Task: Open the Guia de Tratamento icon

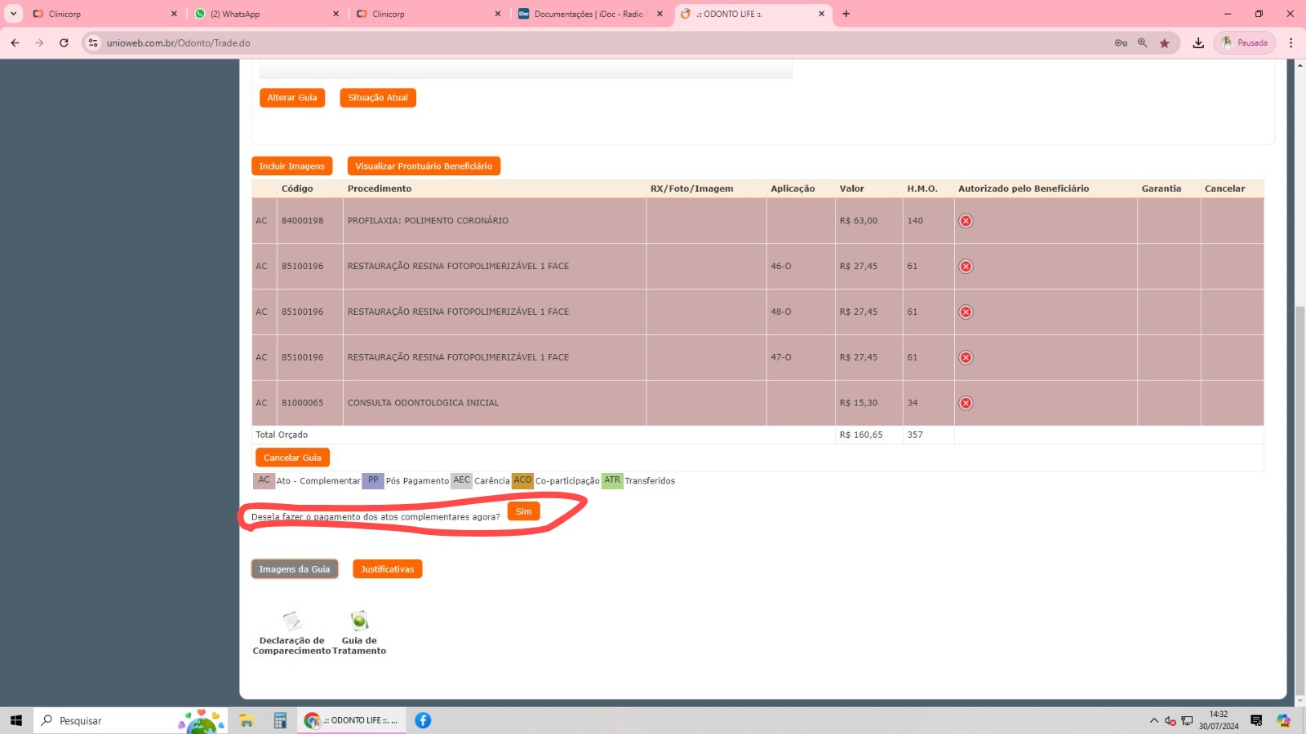Action: pos(359,621)
